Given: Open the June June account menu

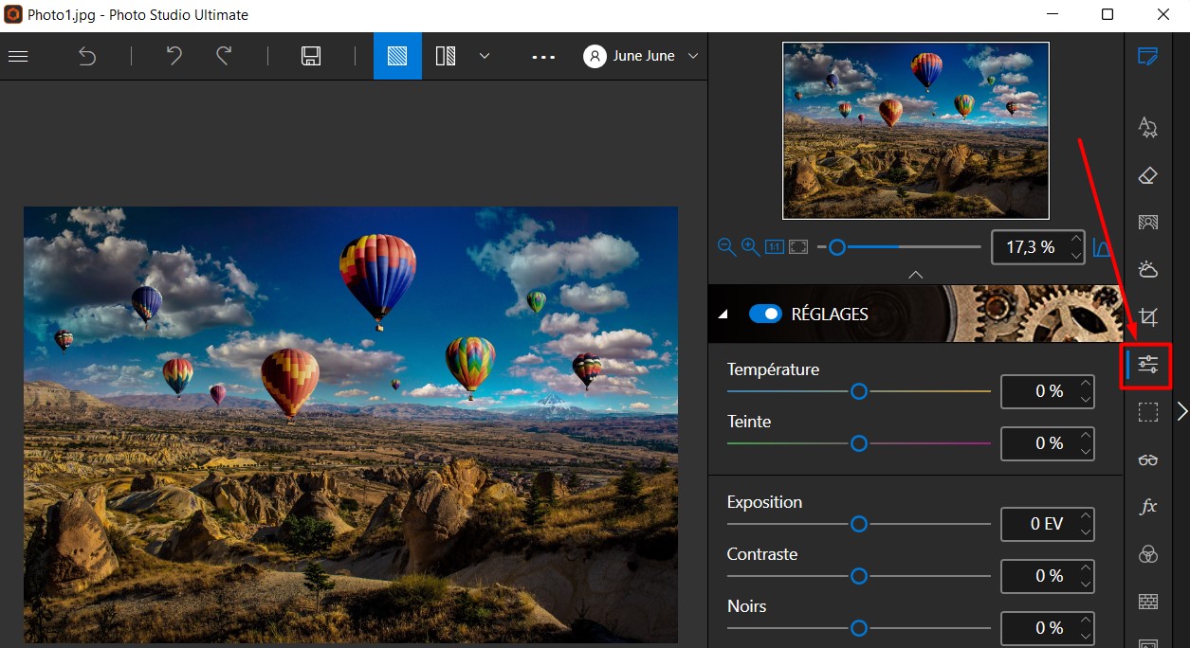Looking at the screenshot, I should pyautogui.click(x=641, y=56).
